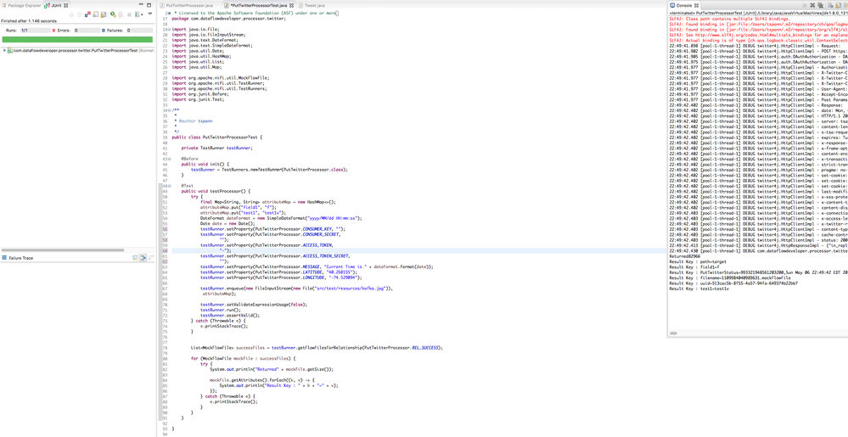The image size is (848, 437).
Task: Click 'Returned82966' console output line
Action: 685,256
